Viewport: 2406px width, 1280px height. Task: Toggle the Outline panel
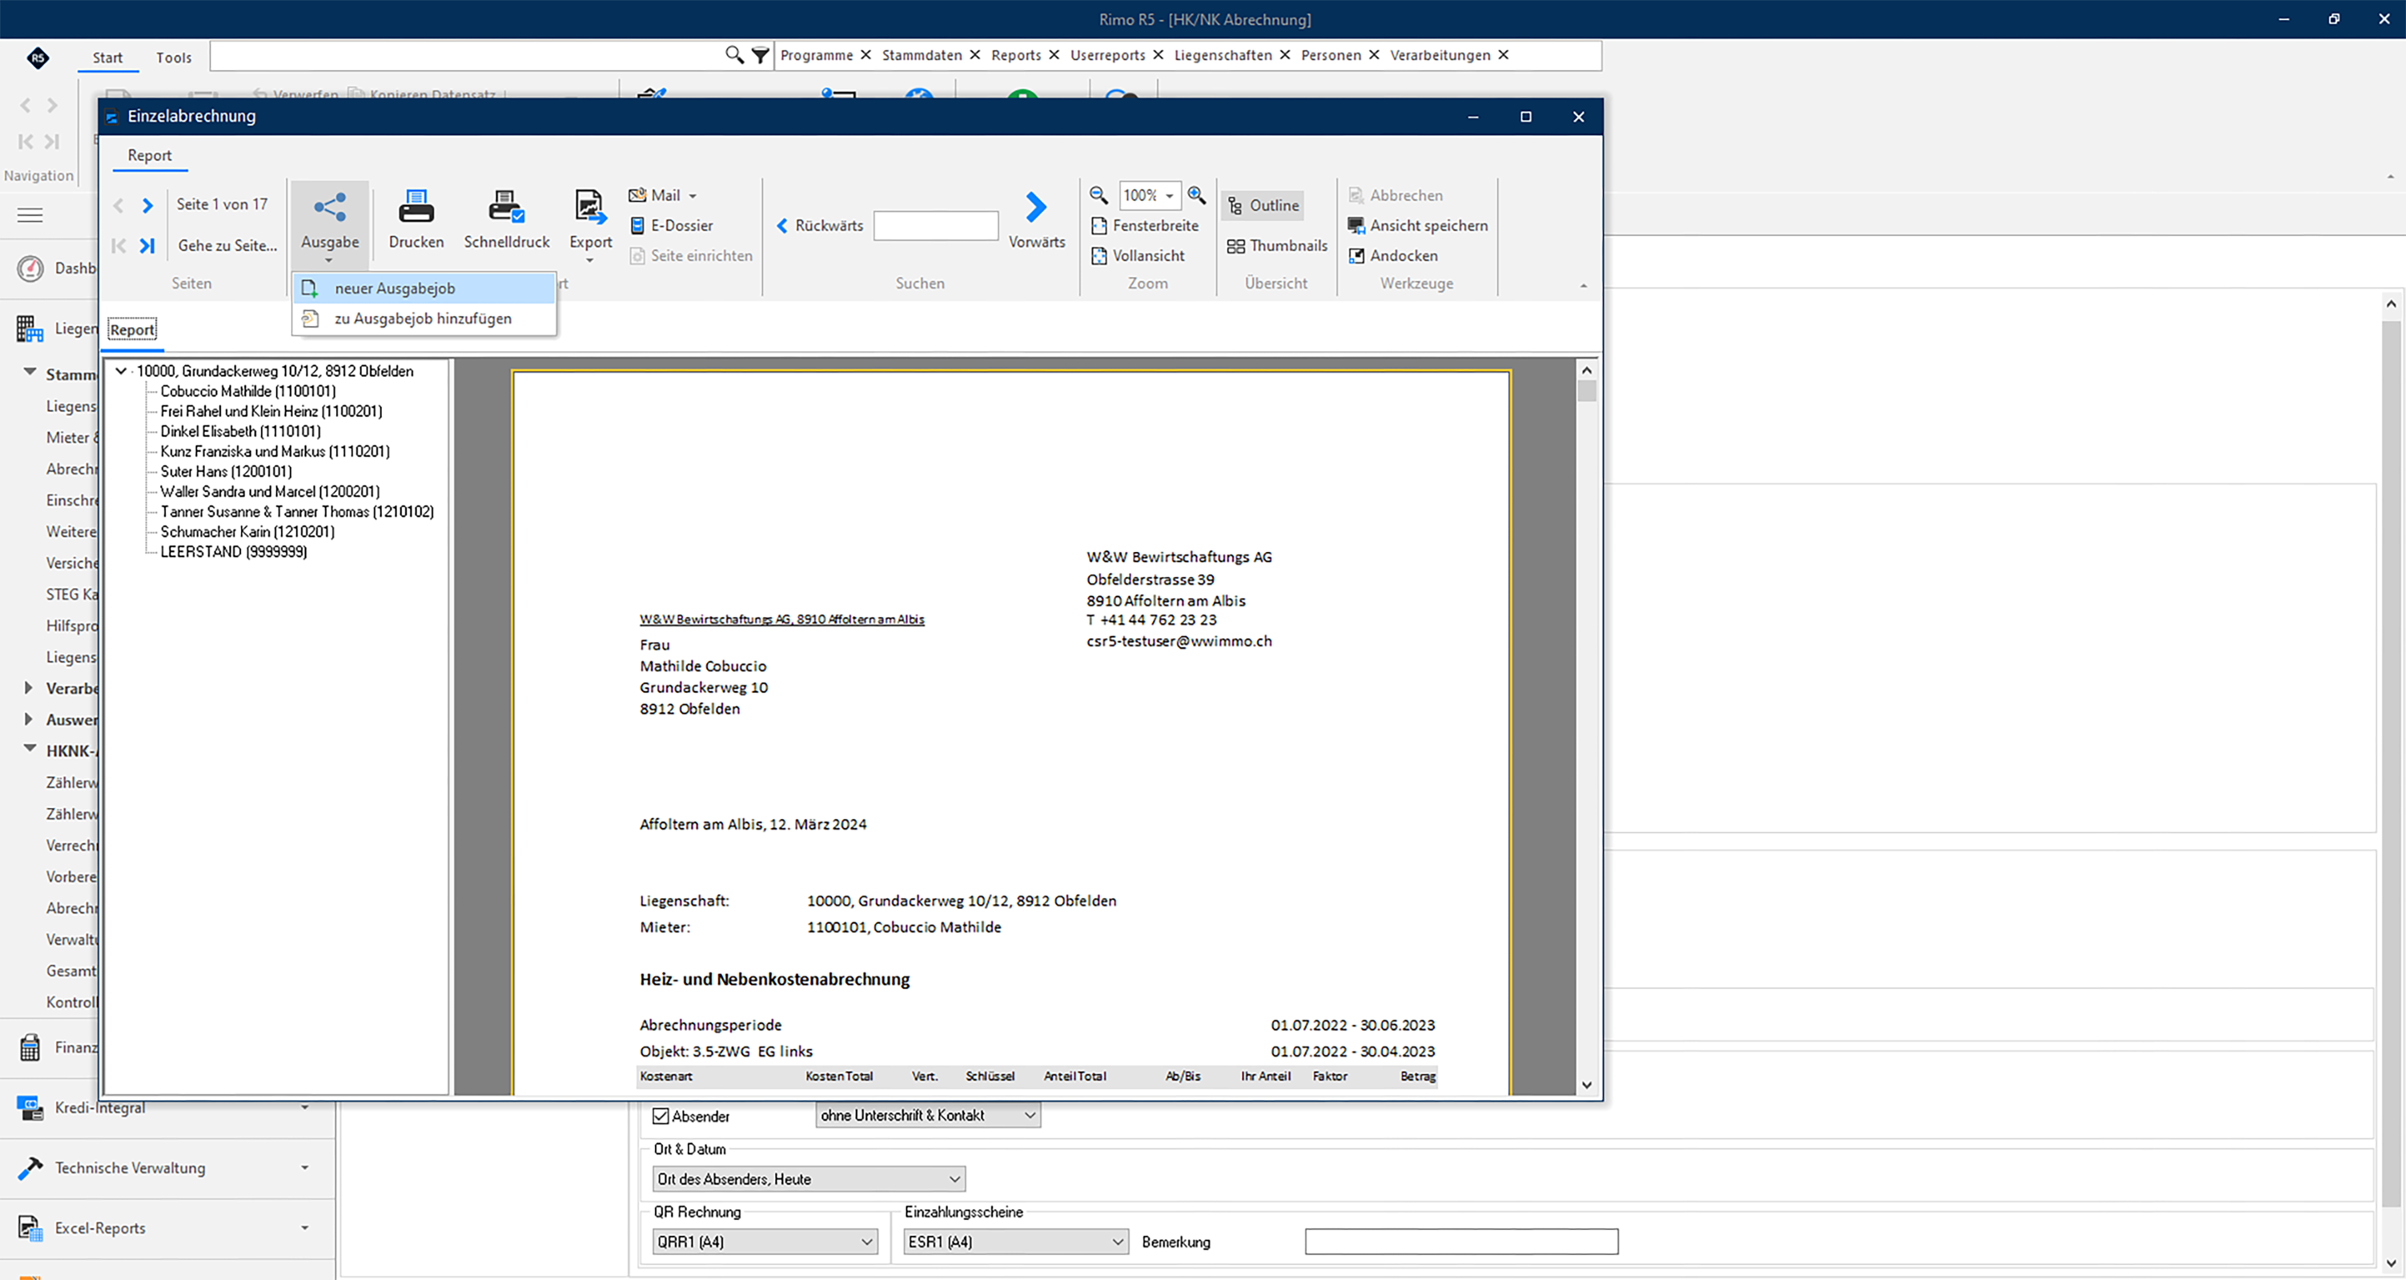(1264, 205)
